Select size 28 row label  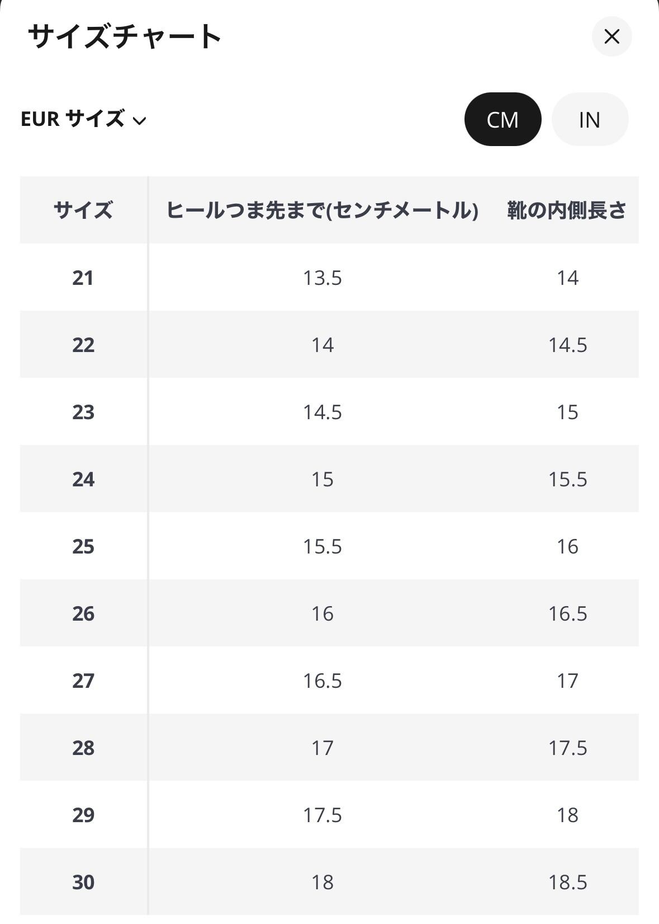click(83, 748)
